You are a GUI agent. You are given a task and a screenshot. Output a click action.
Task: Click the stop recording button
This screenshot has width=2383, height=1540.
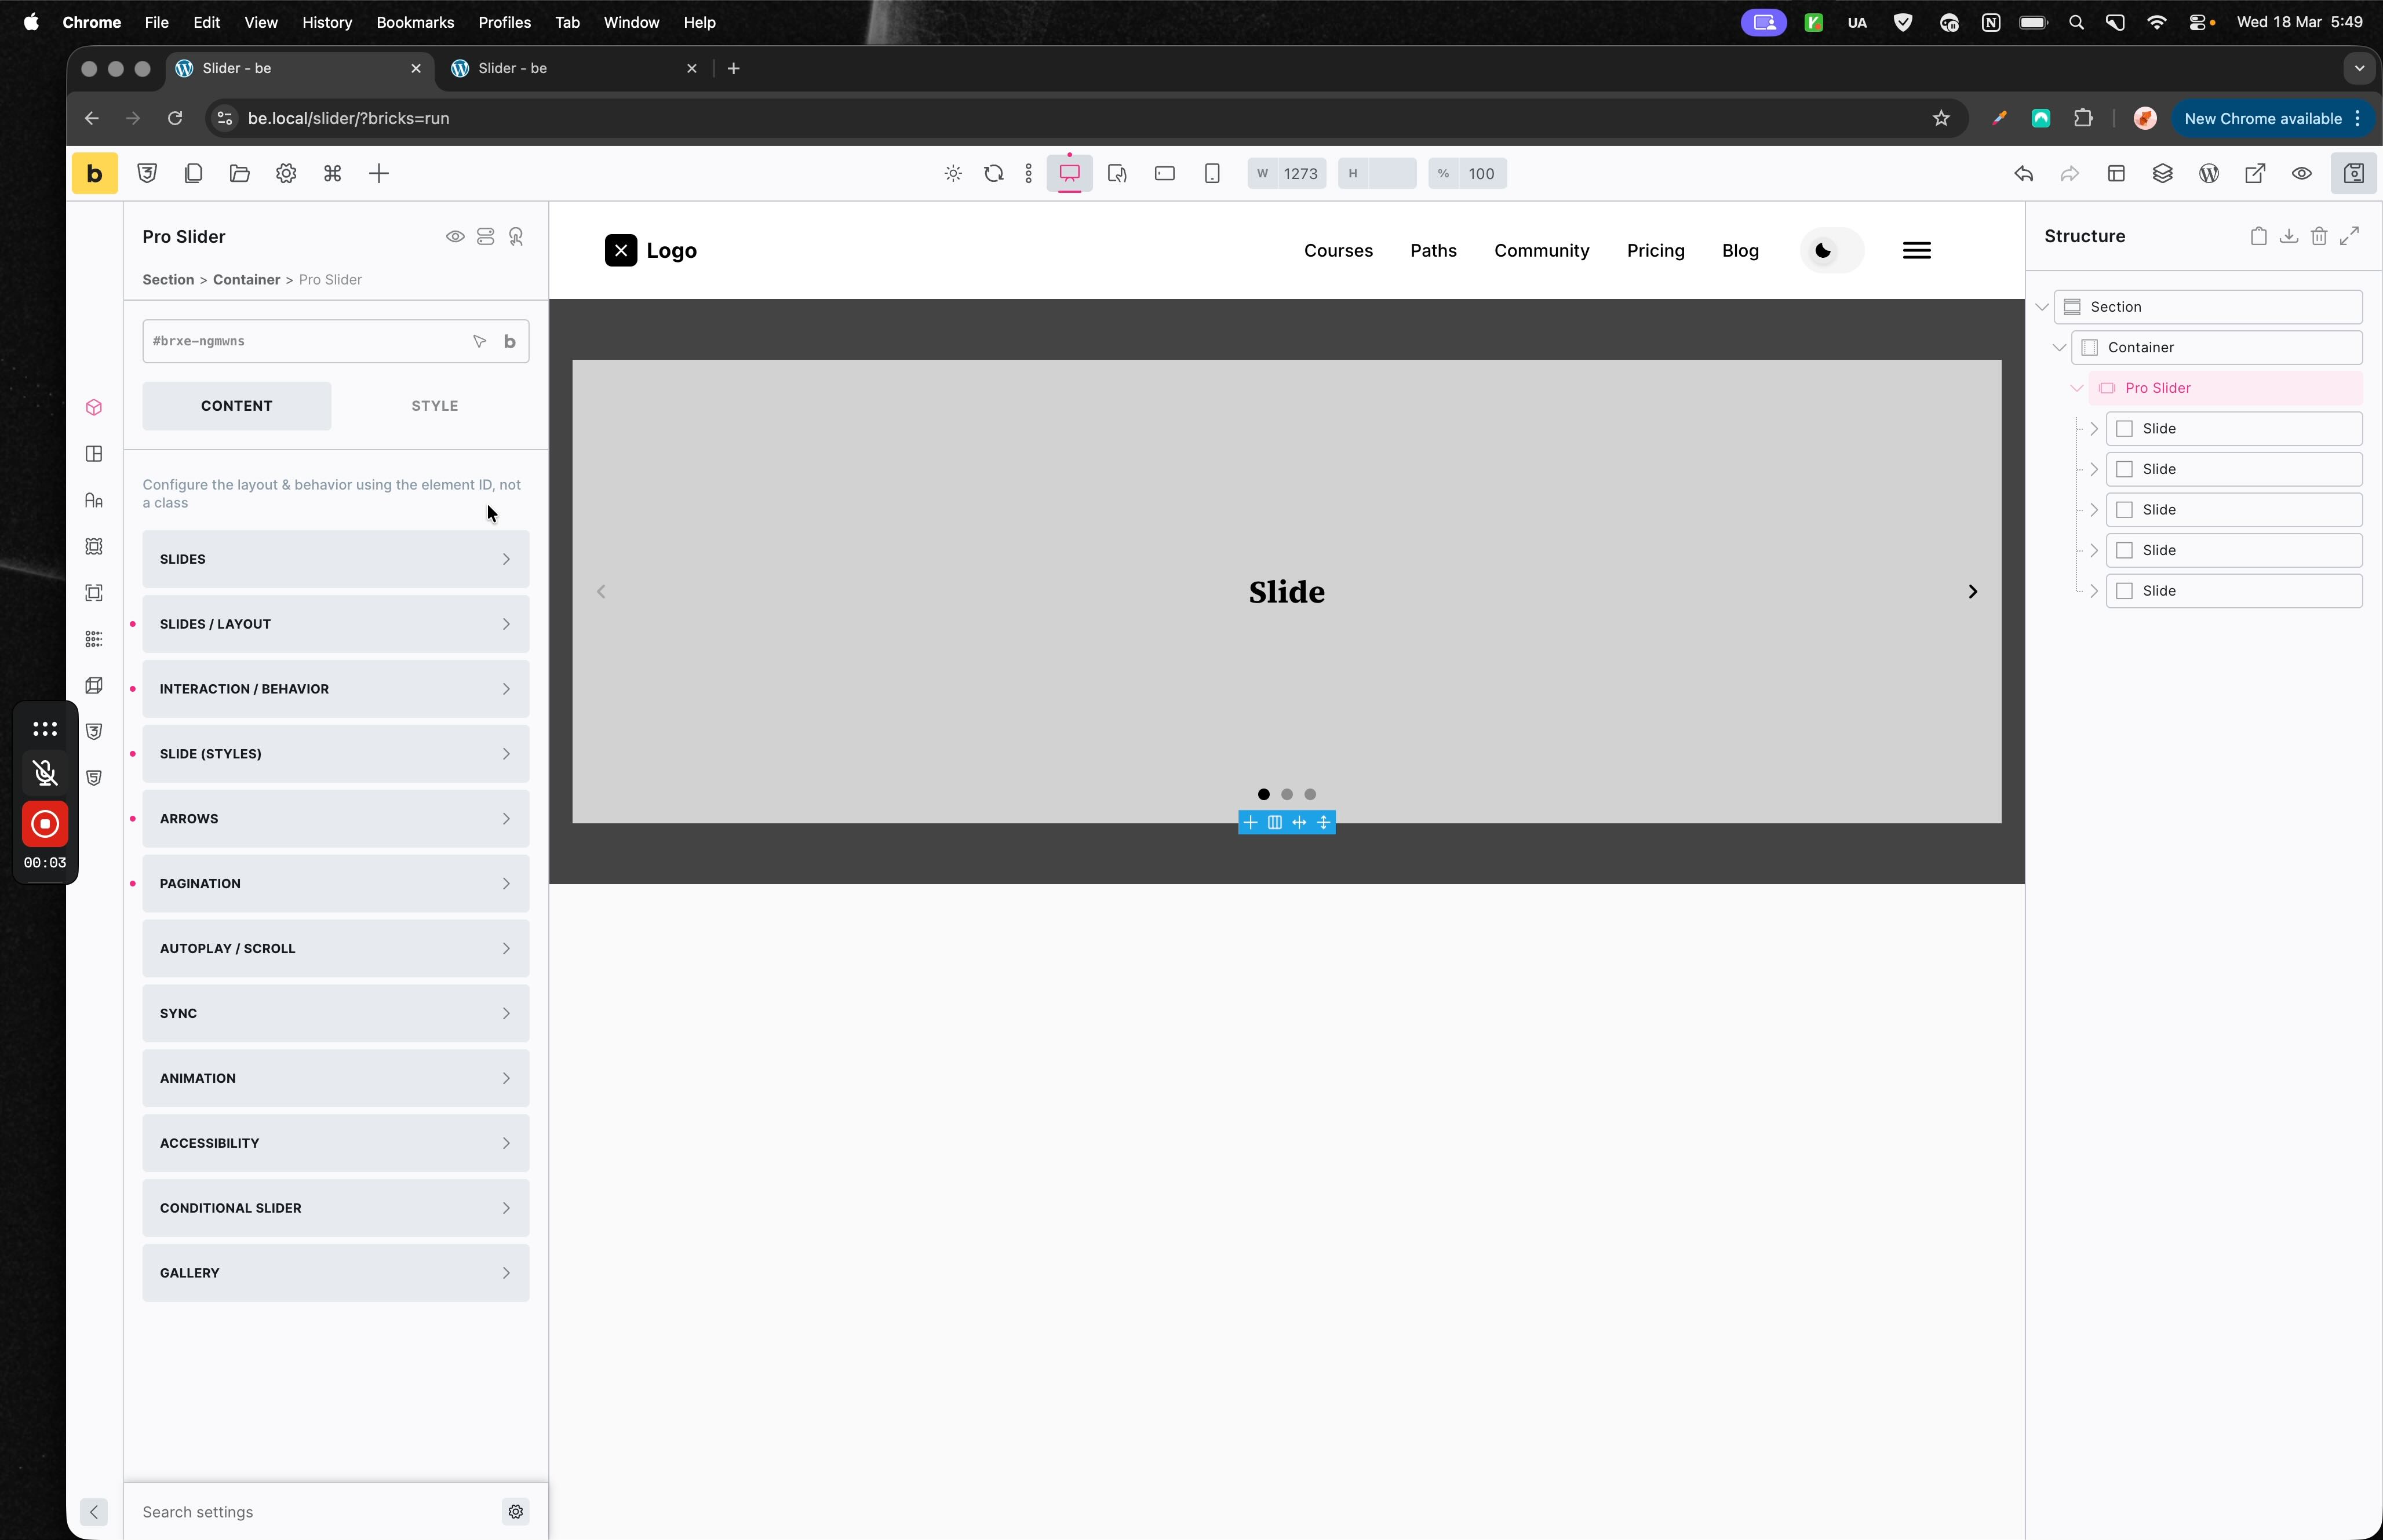tap(45, 824)
